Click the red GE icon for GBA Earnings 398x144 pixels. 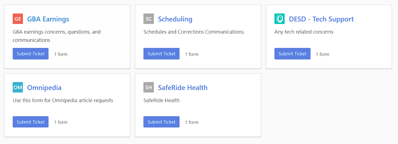pyautogui.click(x=18, y=19)
